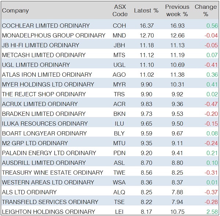Click the Latest % column header

point(146,11)
